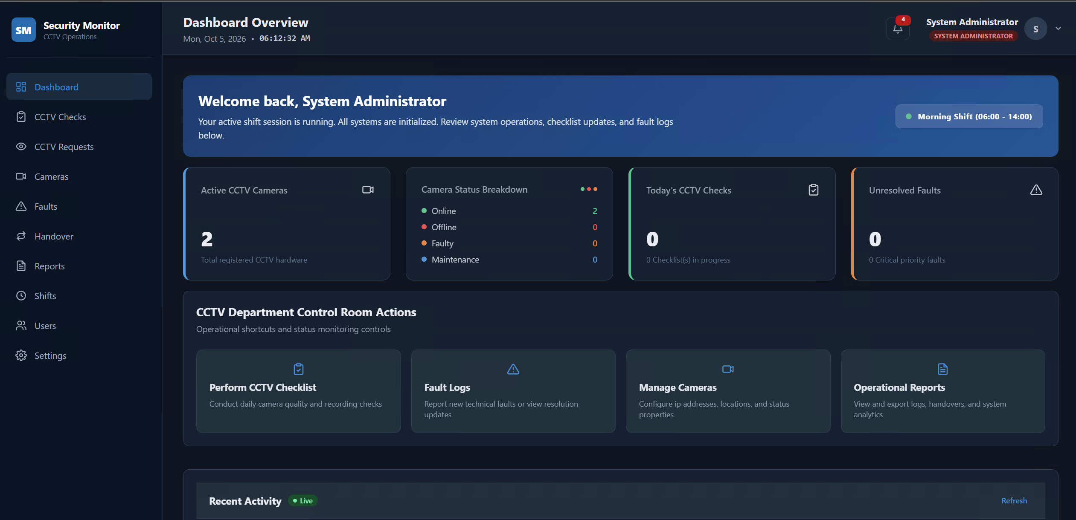This screenshot has height=520, width=1076.
Task: Click the Online status row
Action: (509, 211)
